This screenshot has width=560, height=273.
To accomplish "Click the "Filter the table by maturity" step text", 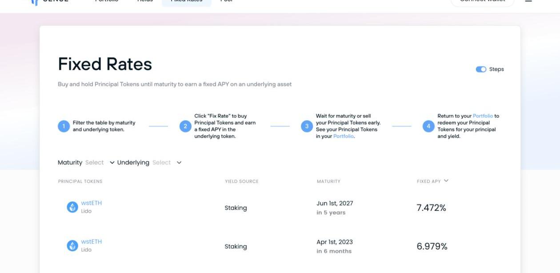I will [104, 126].
